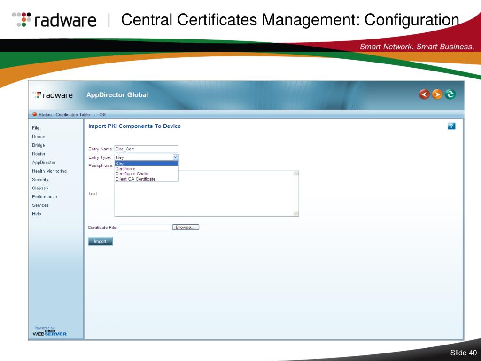Image resolution: width=481 pixels, height=361 pixels.
Task: Open the Performance menu in the sidebar
Action: 45,197
